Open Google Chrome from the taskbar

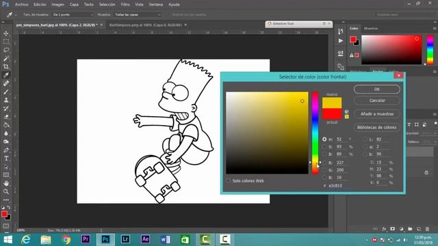coord(66,240)
